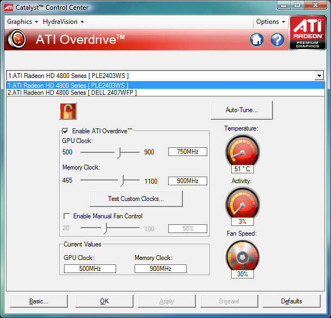Open the Graphics menu
331x318 pixels.
tap(22, 22)
